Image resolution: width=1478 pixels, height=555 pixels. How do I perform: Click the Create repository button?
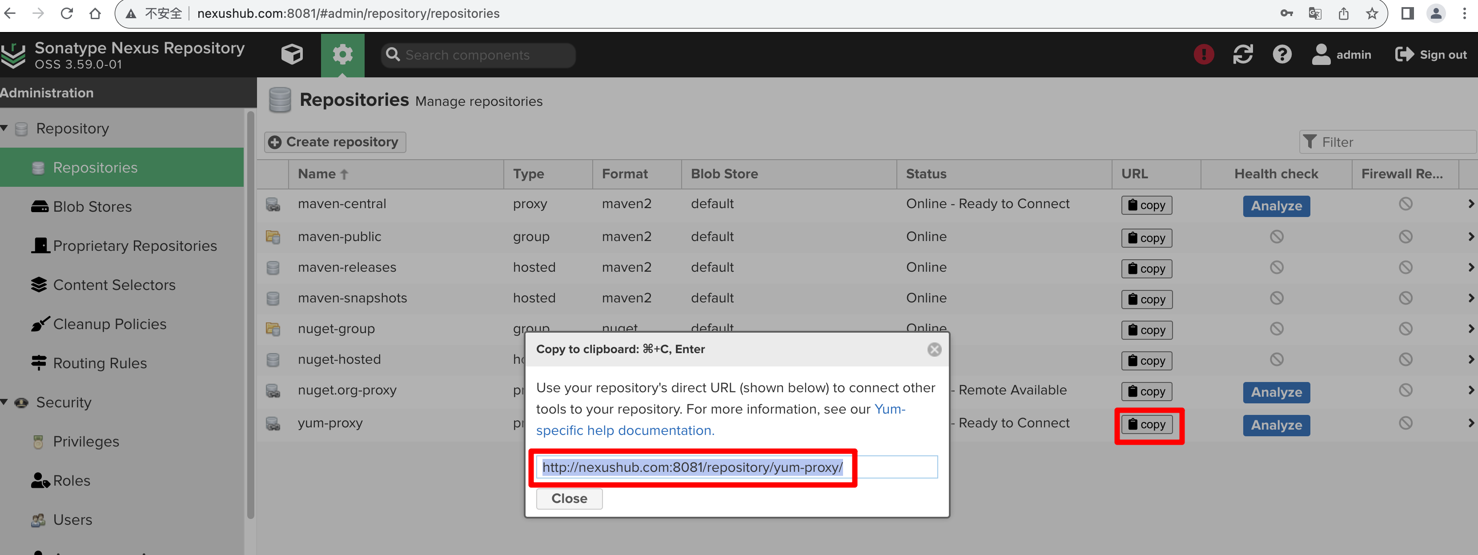(x=335, y=142)
